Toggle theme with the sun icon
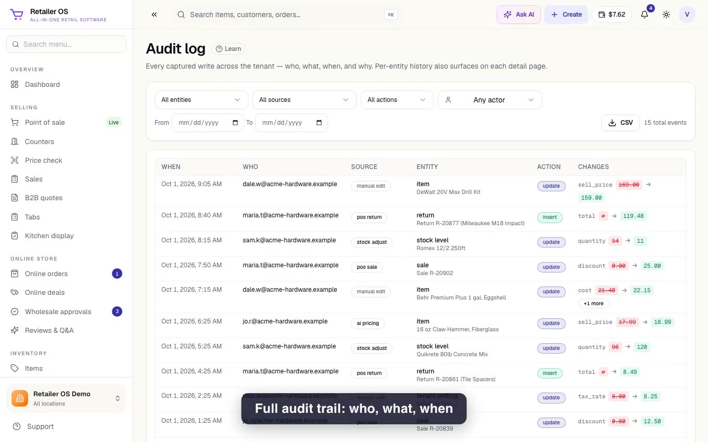708x442 pixels. click(x=666, y=15)
